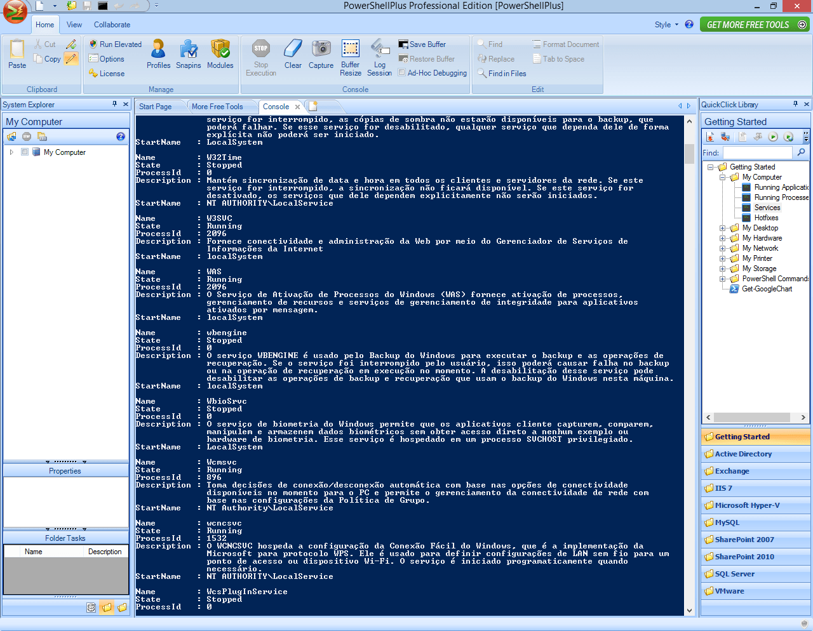Viewport: 813px width, 631px height.
Task: Expand the My Storage folder
Action: point(722,269)
